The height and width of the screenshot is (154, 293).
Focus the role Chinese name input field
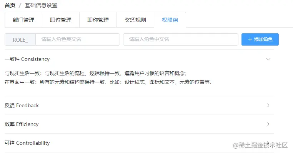(181, 39)
